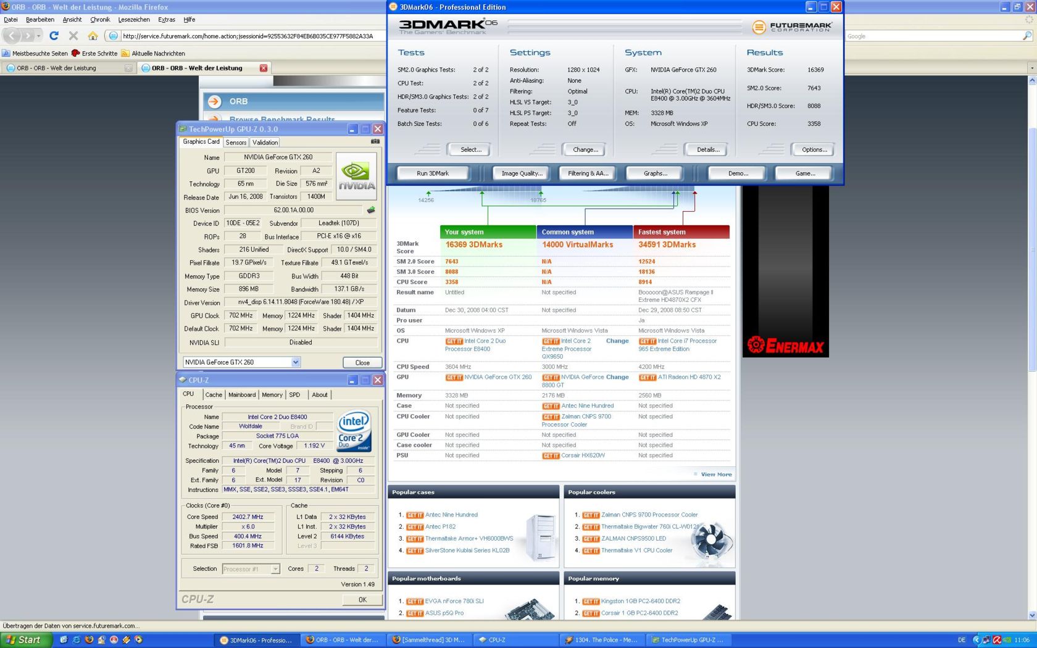1037x648 pixels.
Task: Click Demo button in 3DMark06
Action: click(738, 173)
